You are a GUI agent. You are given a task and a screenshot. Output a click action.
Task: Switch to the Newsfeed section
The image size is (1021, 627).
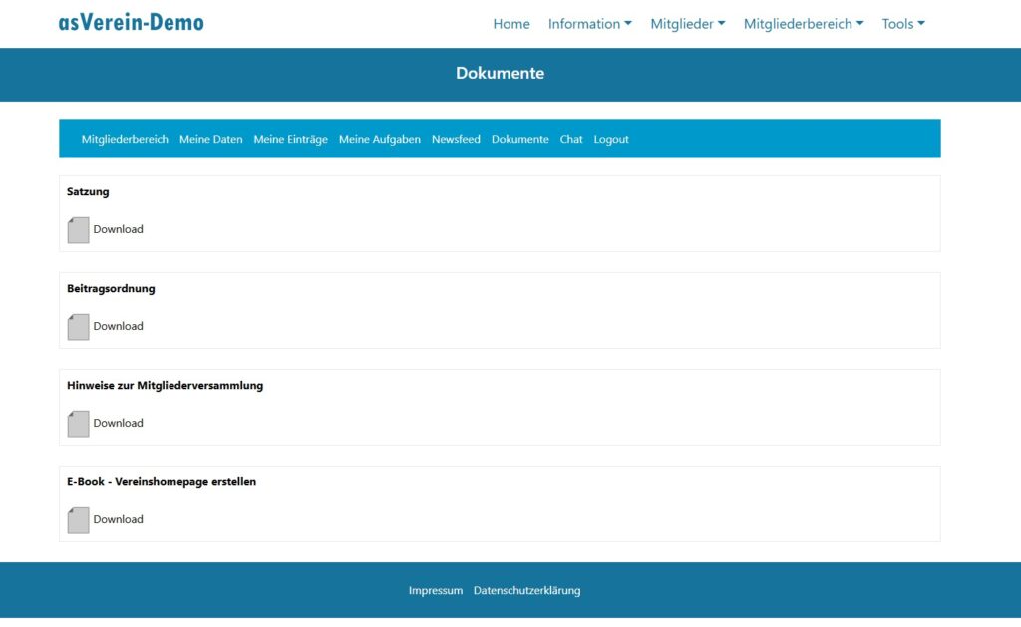(456, 140)
